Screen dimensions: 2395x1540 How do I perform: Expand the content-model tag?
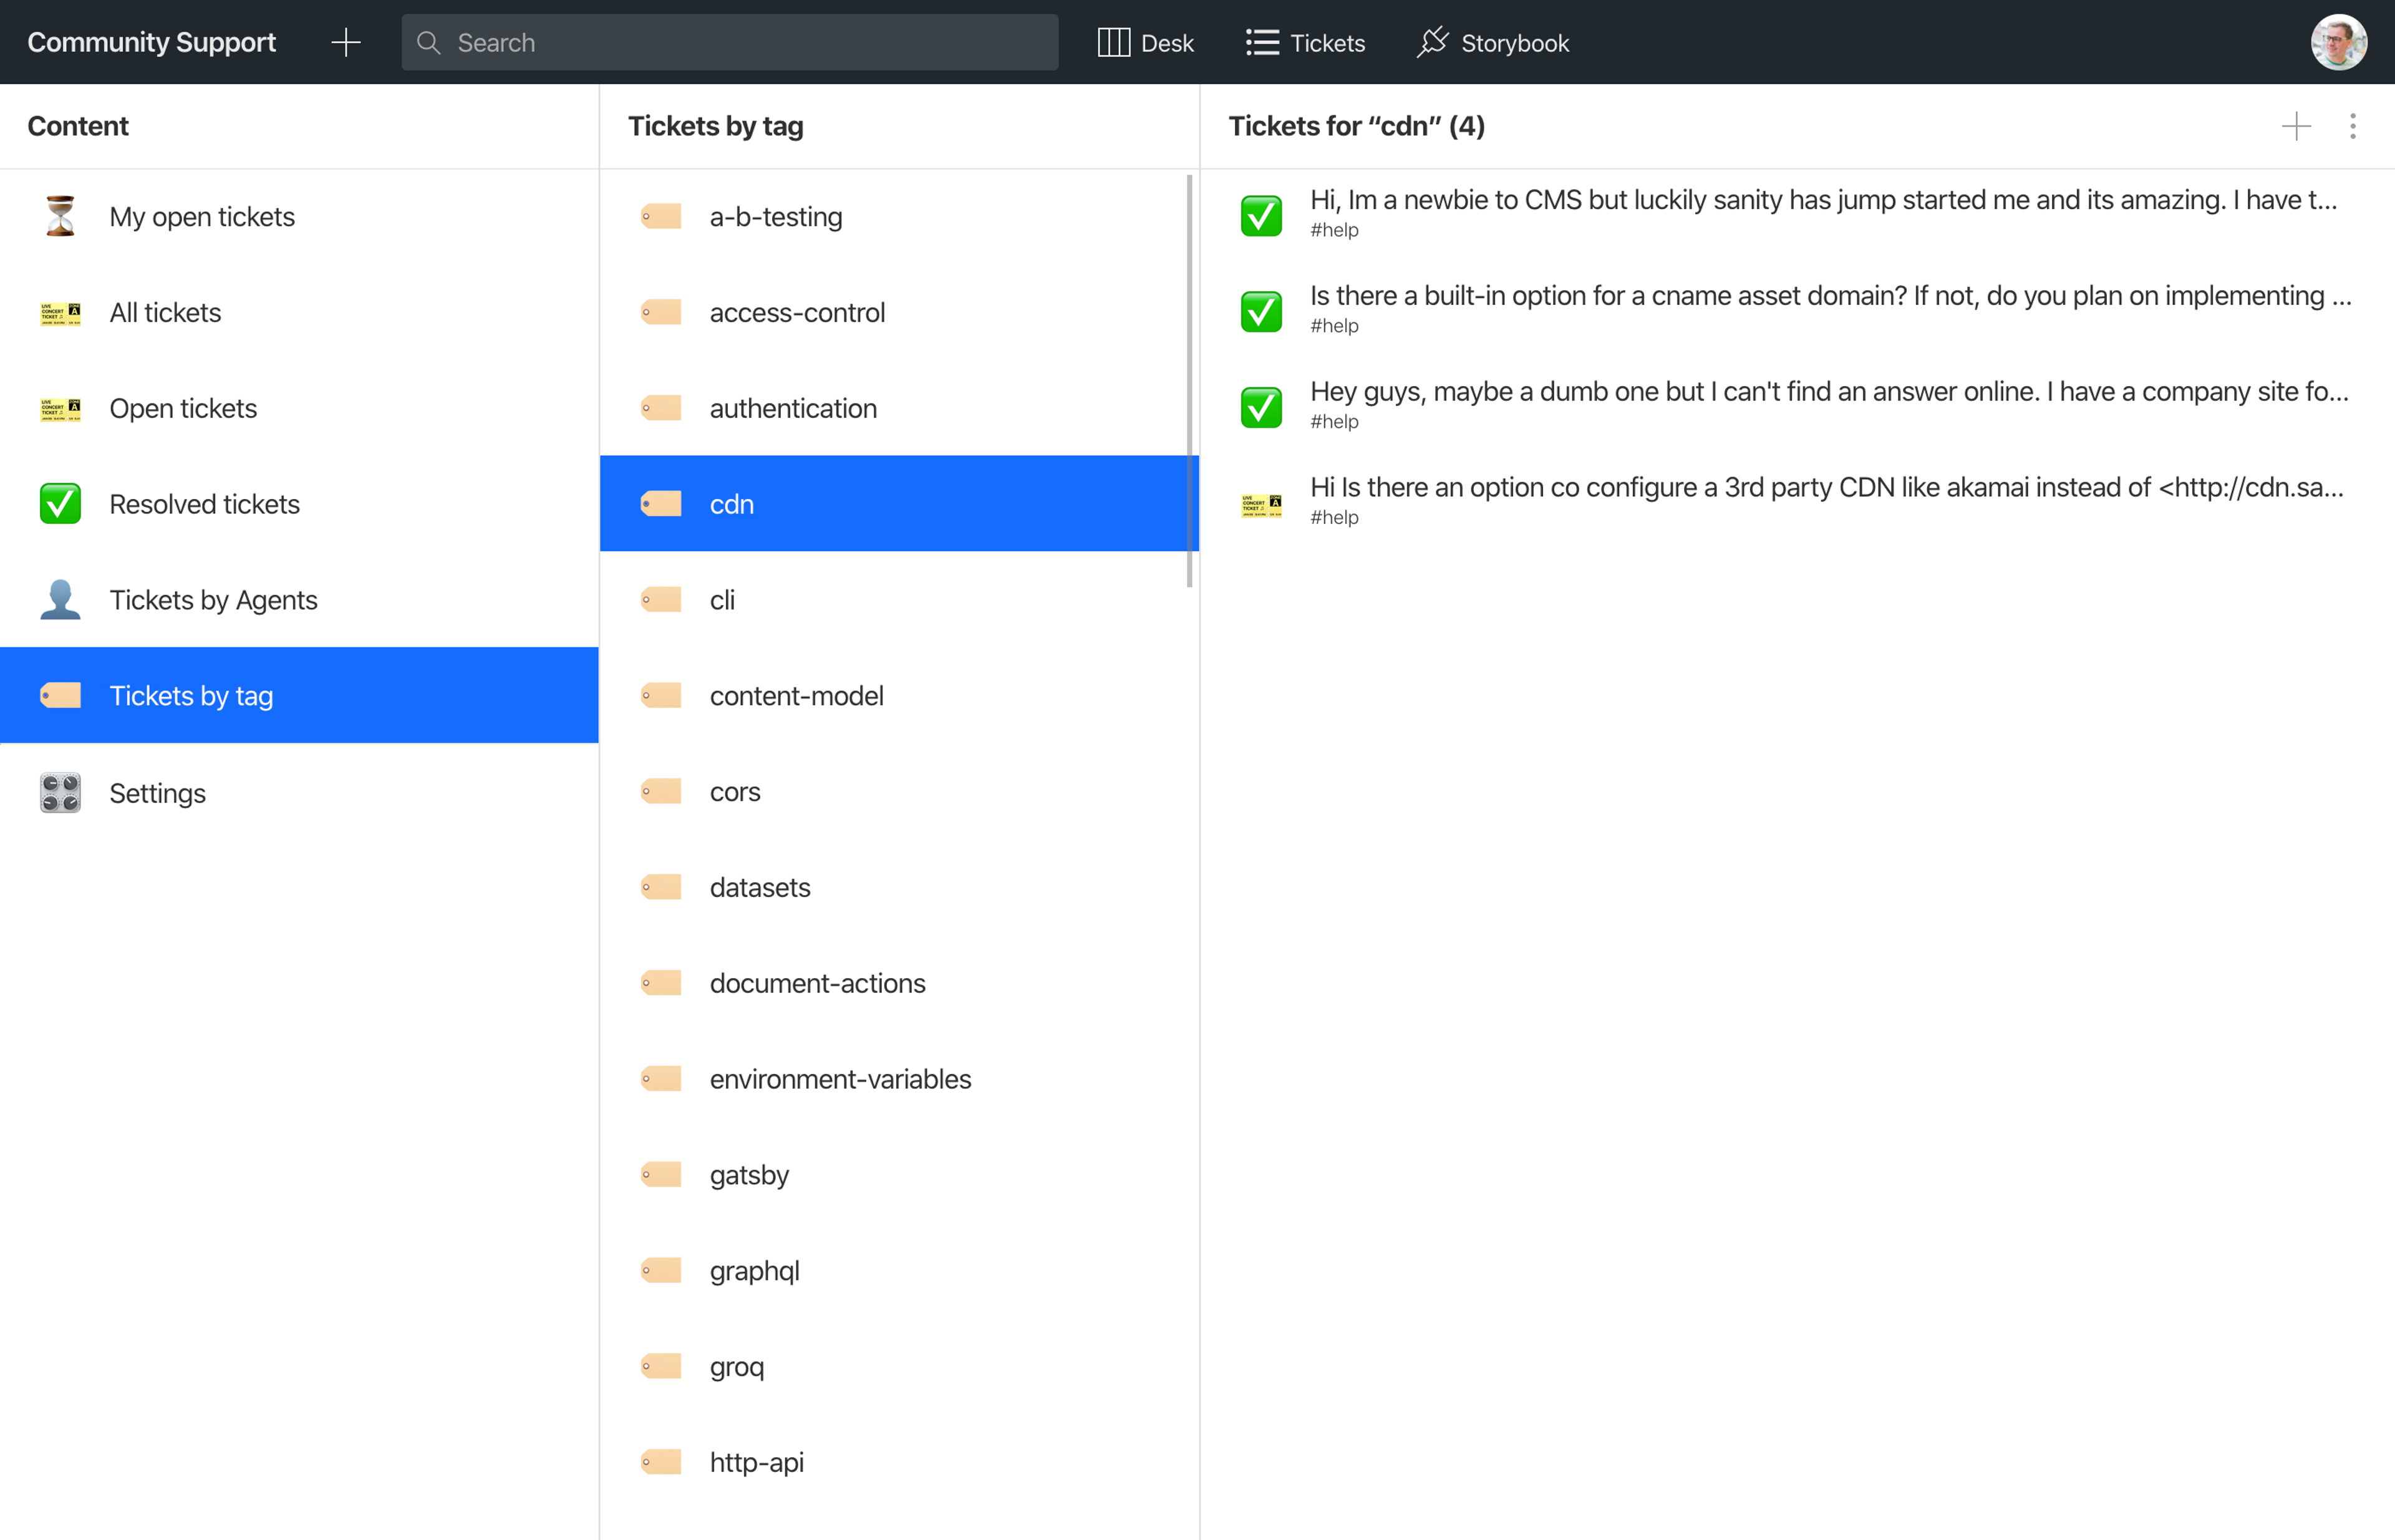[x=796, y=696]
